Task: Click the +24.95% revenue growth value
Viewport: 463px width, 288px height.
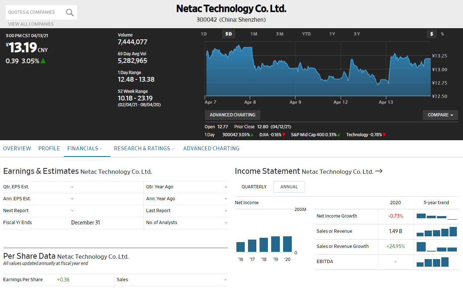Action: pos(396,246)
